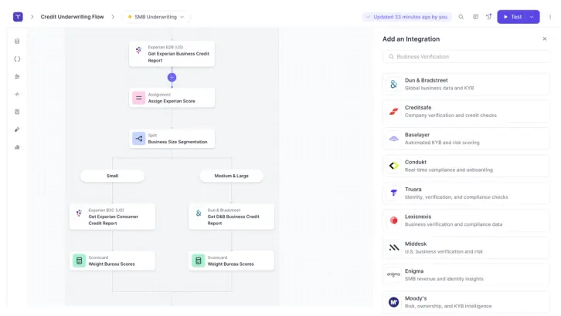This screenshot has width=561, height=316.
Task: Click the Moody's logo icon
Action: pyautogui.click(x=393, y=302)
